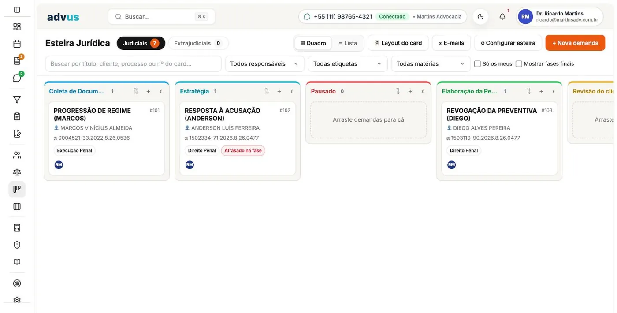Open the document edit pencil icon in sidebar
Image resolution: width=617 pixels, height=313 pixels.
pyautogui.click(x=17, y=134)
